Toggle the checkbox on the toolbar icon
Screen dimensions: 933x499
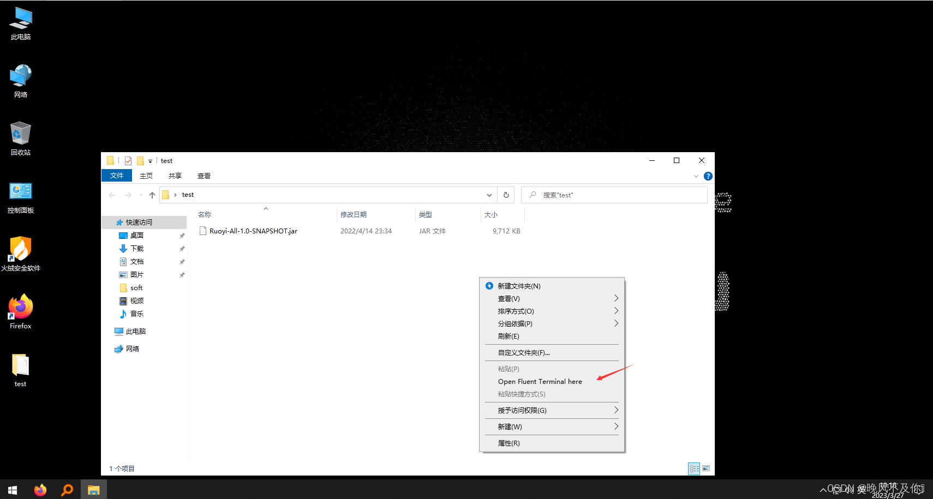128,160
